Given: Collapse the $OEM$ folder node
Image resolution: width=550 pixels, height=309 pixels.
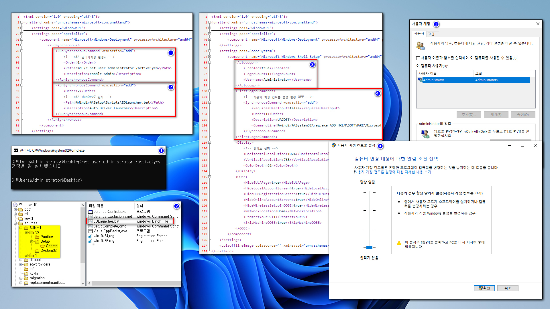Looking at the screenshot, I should point(21,228).
